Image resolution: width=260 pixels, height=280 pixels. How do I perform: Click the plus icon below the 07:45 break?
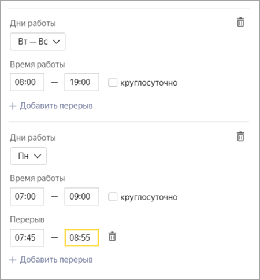pos(13,260)
